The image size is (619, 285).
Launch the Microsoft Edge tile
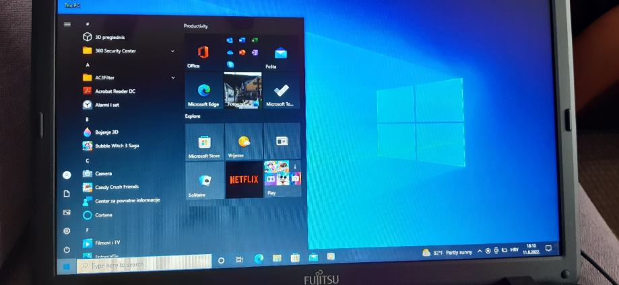click(x=204, y=91)
